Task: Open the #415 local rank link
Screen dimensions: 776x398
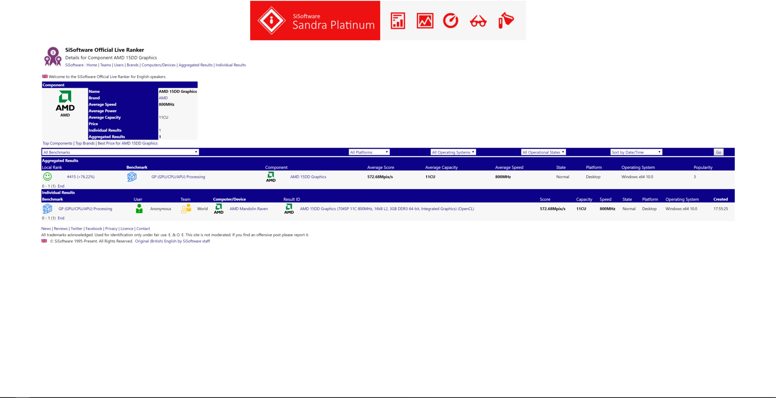Action: [x=81, y=177]
